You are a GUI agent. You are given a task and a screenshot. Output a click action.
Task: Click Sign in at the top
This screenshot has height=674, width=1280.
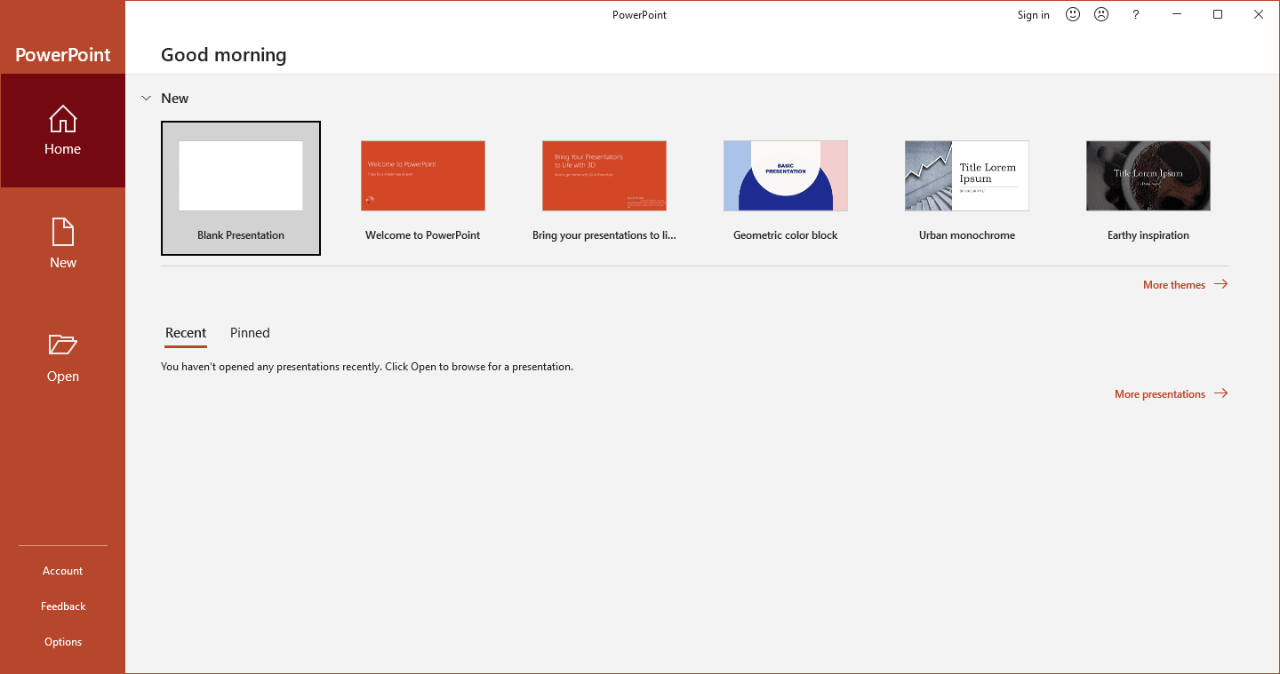[x=1033, y=15]
